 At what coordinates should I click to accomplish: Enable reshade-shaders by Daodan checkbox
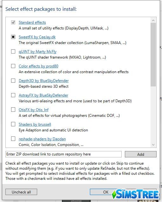[x=13, y=139]
